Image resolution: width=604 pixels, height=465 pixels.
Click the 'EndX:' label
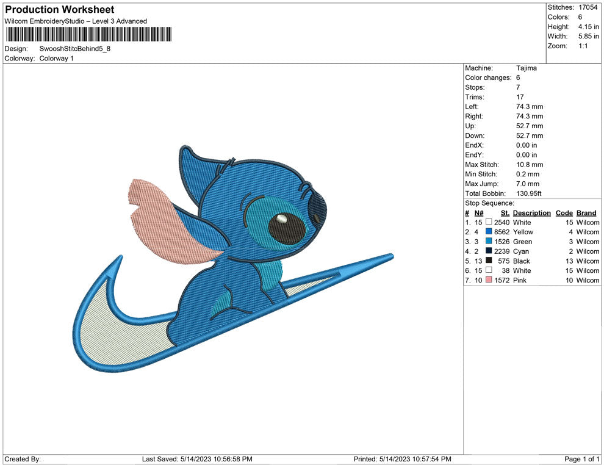pos(474,145)
